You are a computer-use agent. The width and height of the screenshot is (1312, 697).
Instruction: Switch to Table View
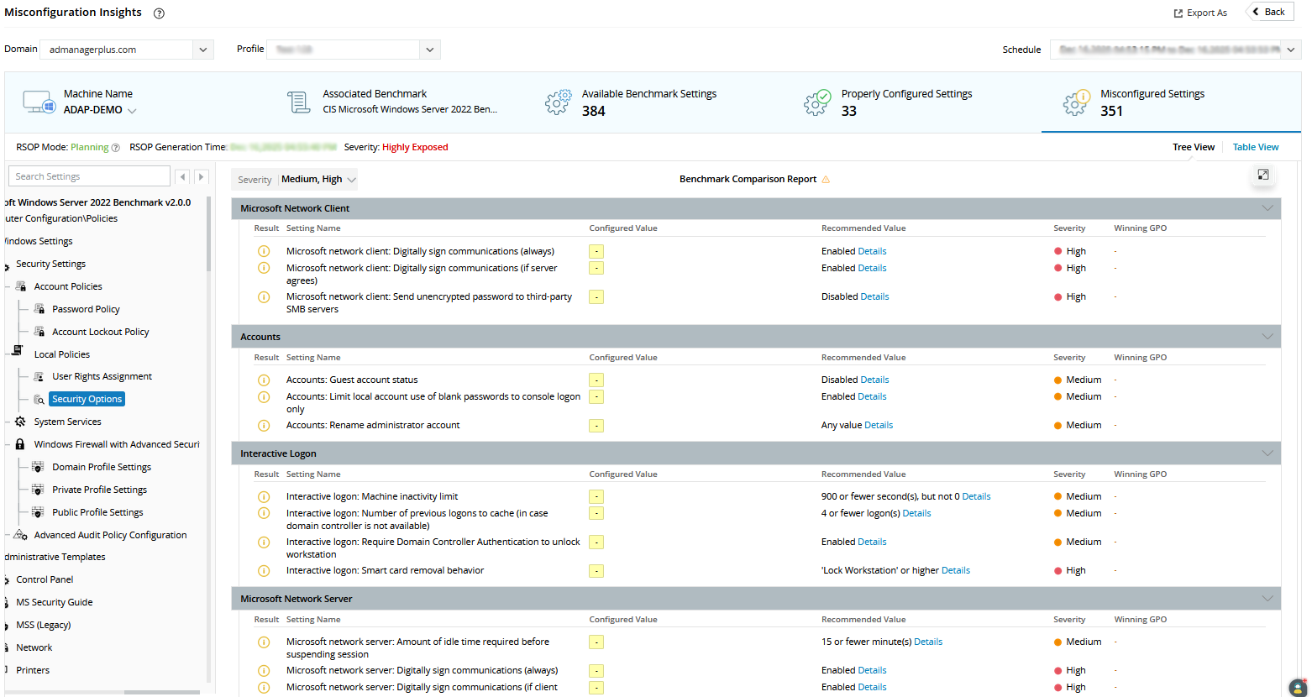click(1255, 147)
